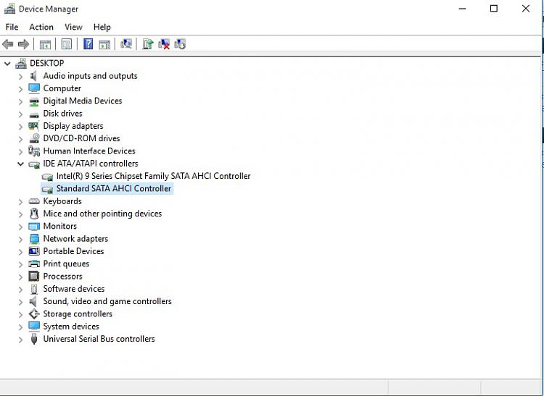Select the Network adapters label

click(x=75, y=238)
